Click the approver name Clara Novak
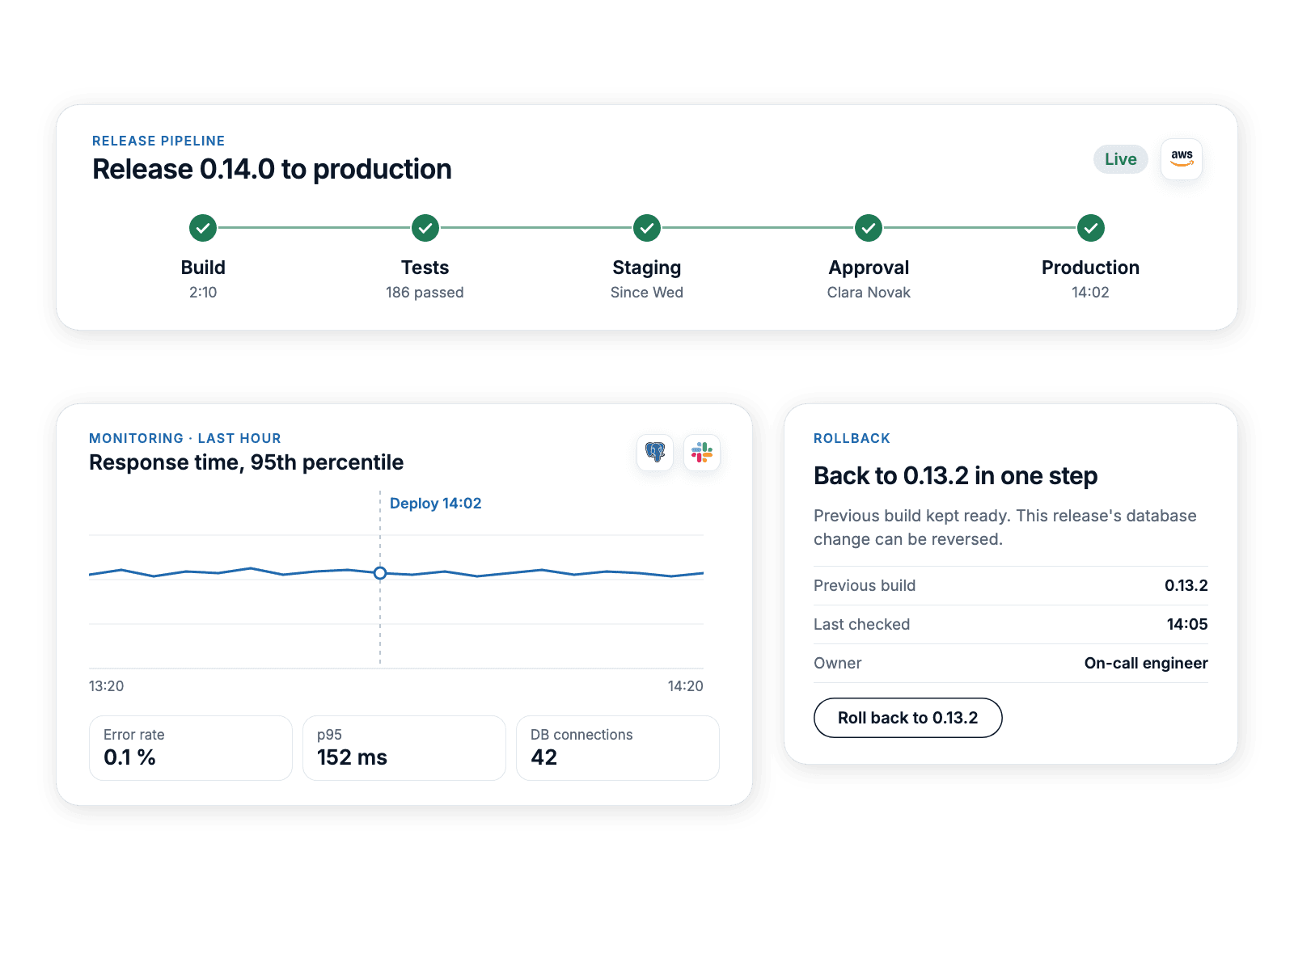This screenshot has width=1294, height=970. pyautogui.click(x=869, y=293)
